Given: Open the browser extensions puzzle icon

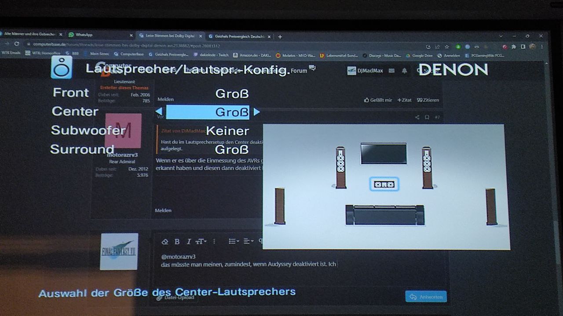Looking at the screenshot, I should click(x=513, y=47).
